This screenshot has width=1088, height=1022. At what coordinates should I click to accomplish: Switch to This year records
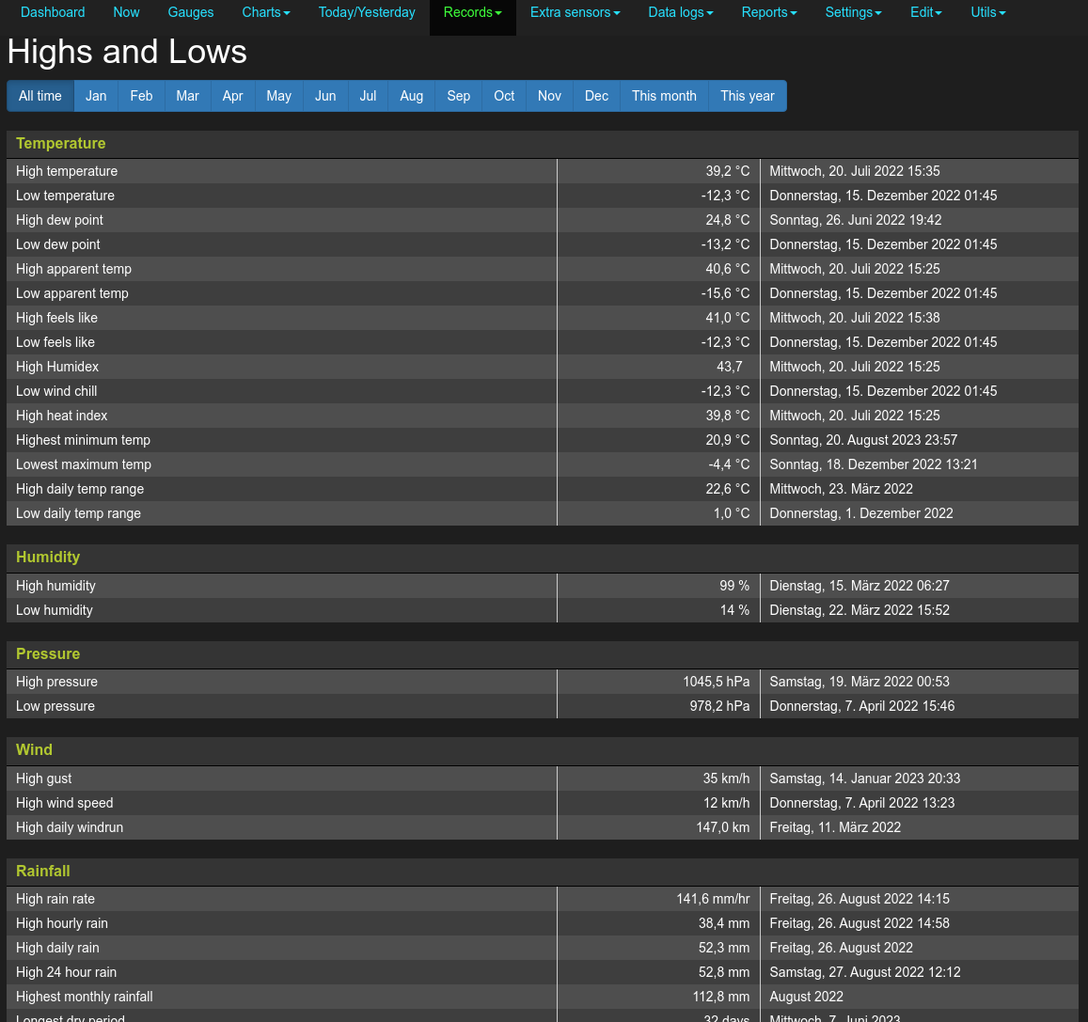point(747,96)
